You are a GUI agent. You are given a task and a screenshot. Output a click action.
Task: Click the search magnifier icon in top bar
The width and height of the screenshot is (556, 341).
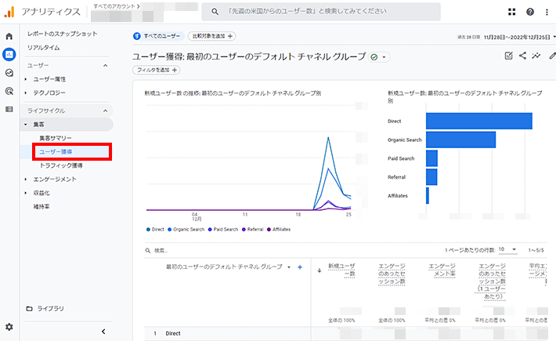coord(215,12)
